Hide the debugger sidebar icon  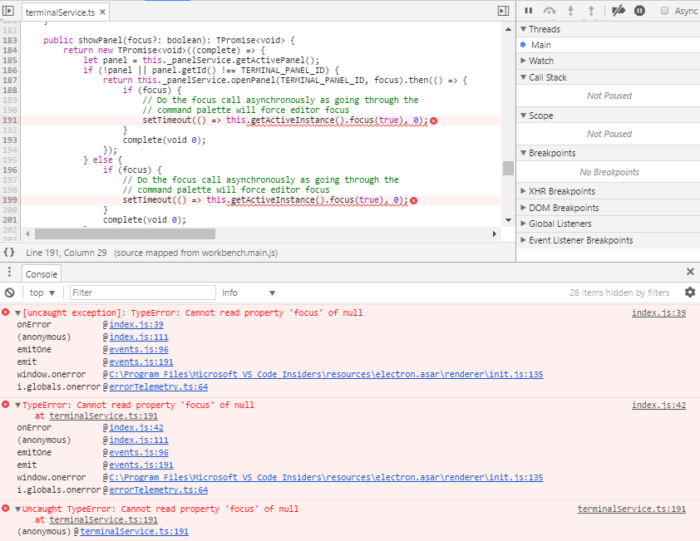(x=503, y=11)
